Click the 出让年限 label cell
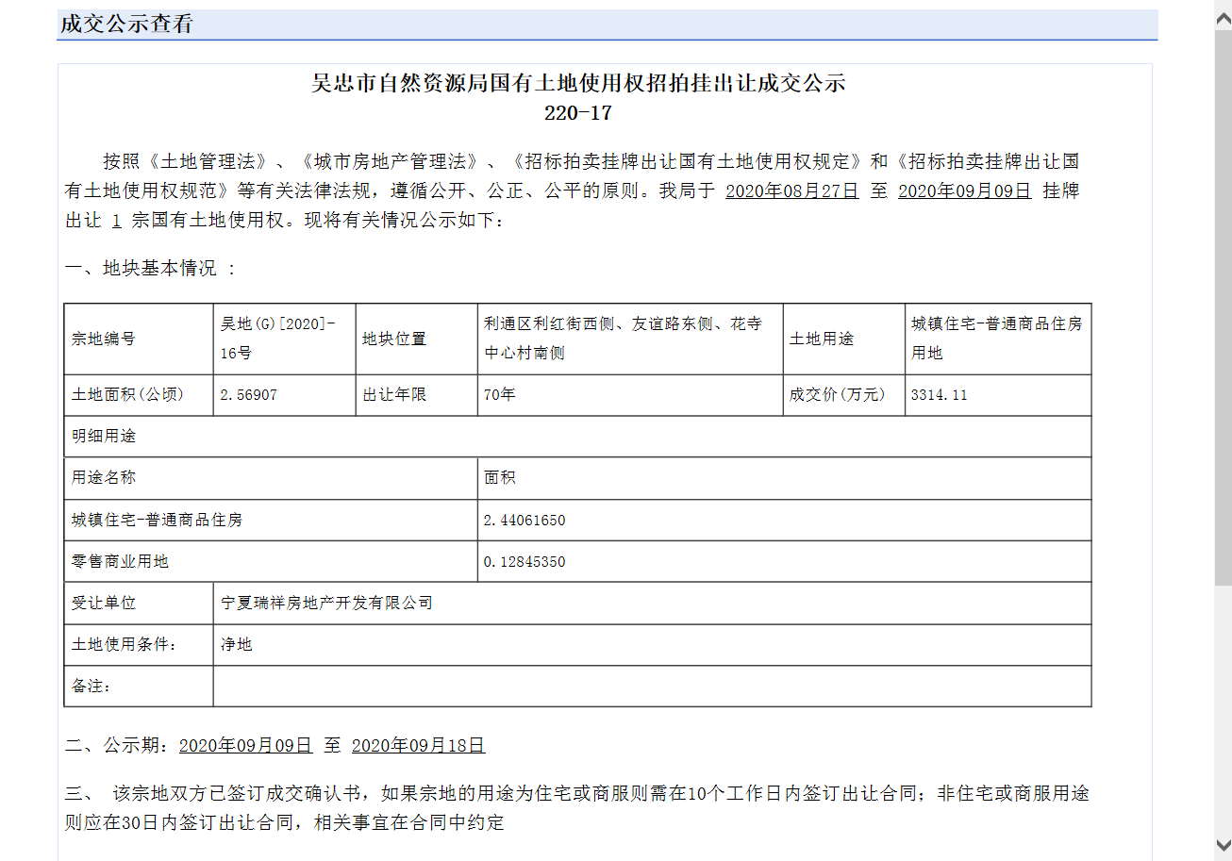This screenshot has width=1232, height=861. [x=416, y=395]
